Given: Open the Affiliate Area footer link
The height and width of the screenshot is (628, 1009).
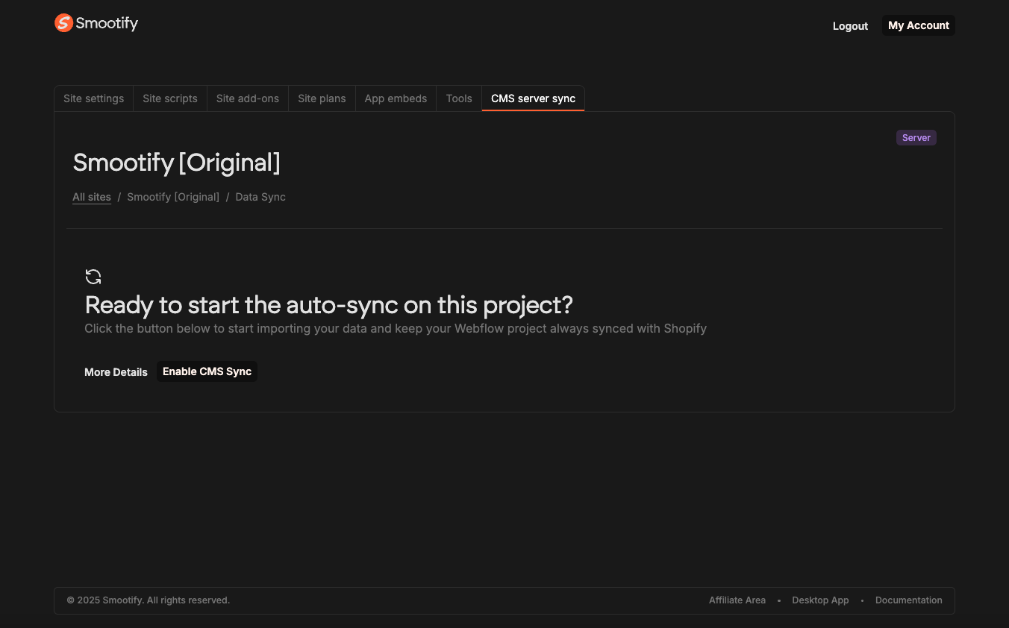Looking at the screenshot, I should 737,600.
